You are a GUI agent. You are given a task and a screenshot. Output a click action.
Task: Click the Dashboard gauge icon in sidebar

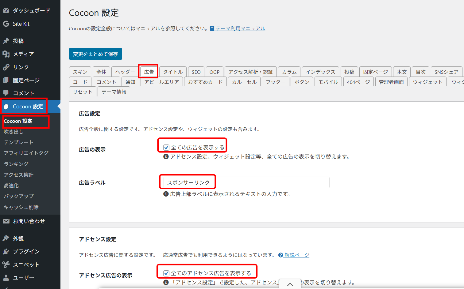pyautogui.click(x=6, y=10)
